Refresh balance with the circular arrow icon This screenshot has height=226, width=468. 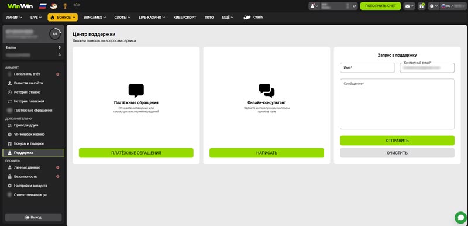tap(355, 6)
